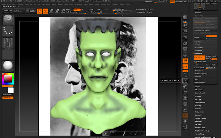The image size is (221, 138).
Task: Adjust the Rgb Intensity slider
Action: click(x=77, y=12)
